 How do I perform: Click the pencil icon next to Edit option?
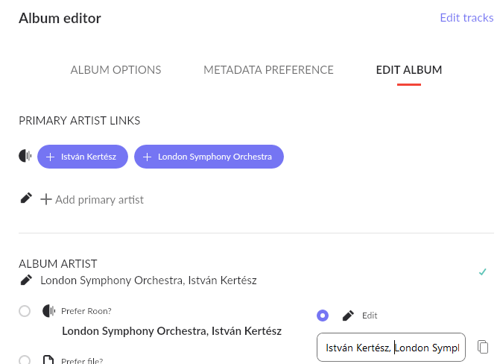(x=348, y=316)
